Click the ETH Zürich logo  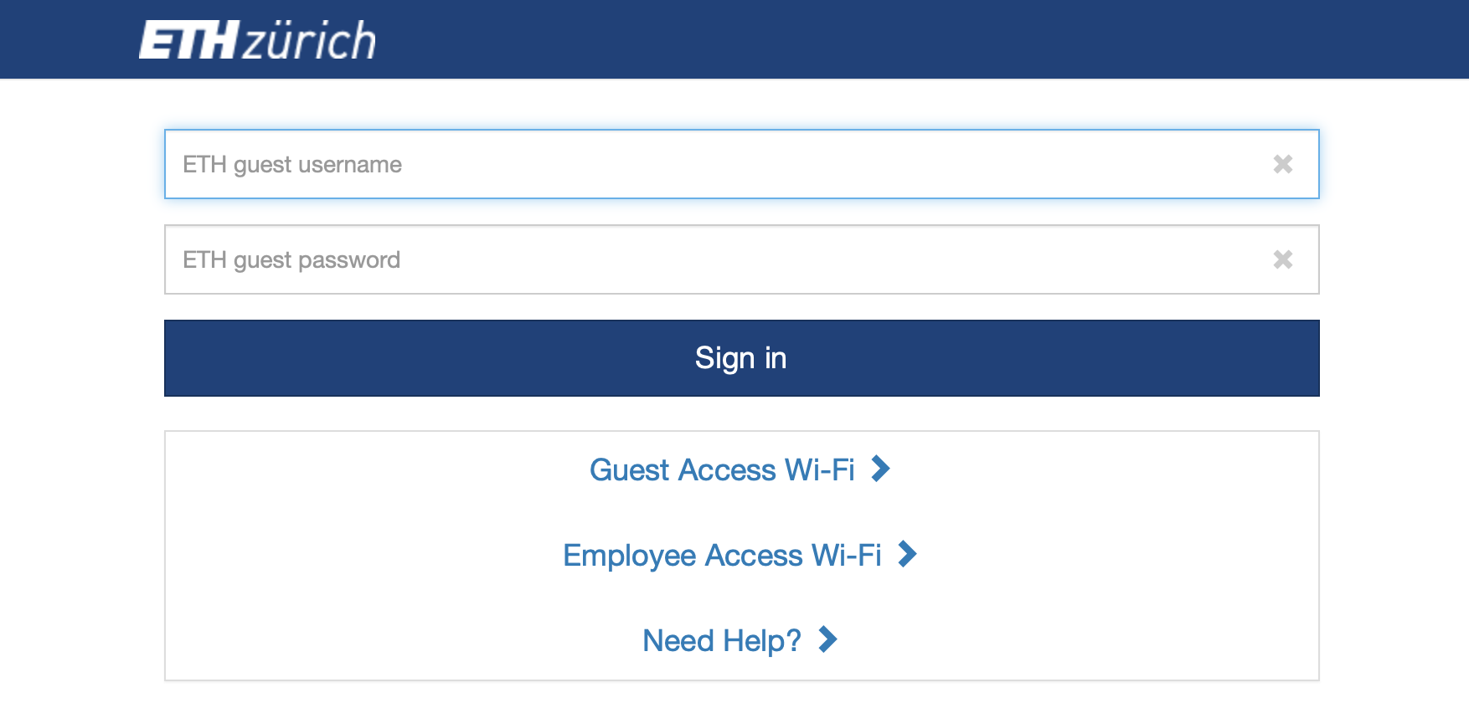click(257, 40)
